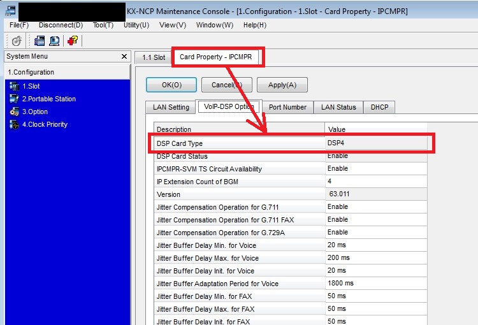Viewport: 478px width, 325px height.
Task: Open the help question-mark toolbar icon
Action: pos(73,40)
